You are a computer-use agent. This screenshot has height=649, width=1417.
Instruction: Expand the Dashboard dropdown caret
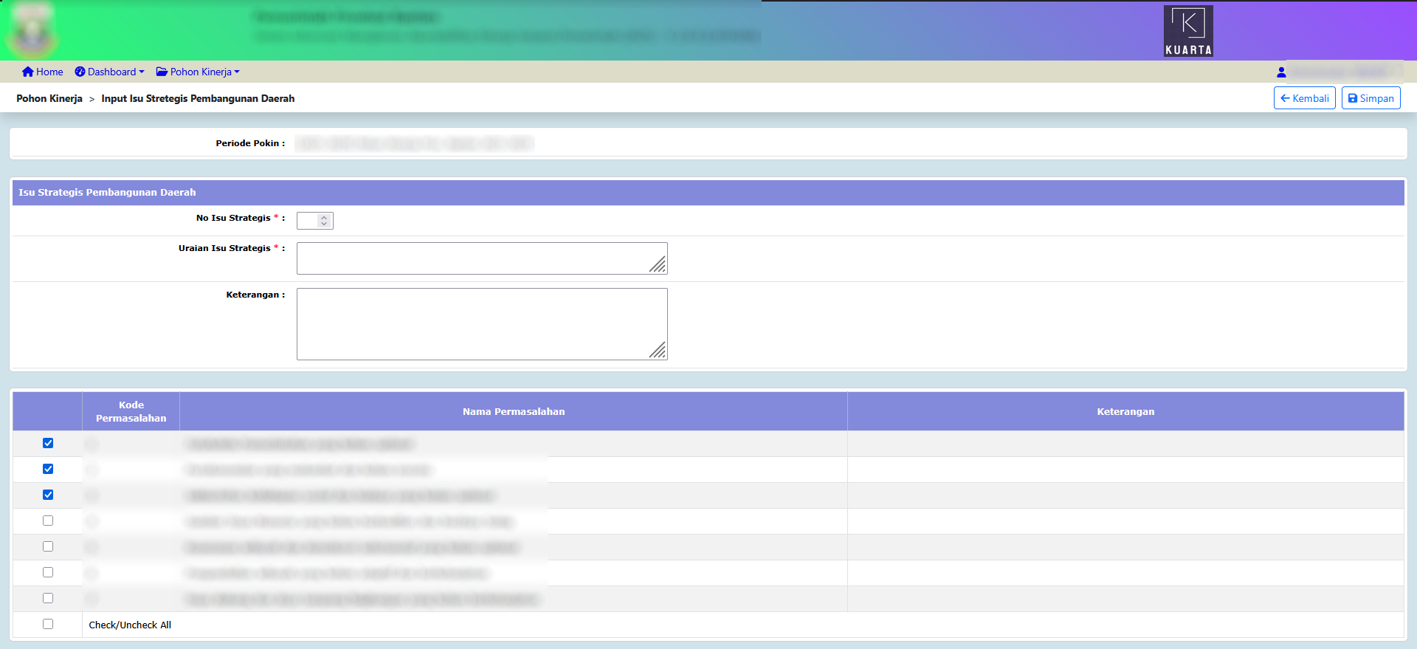142,72
